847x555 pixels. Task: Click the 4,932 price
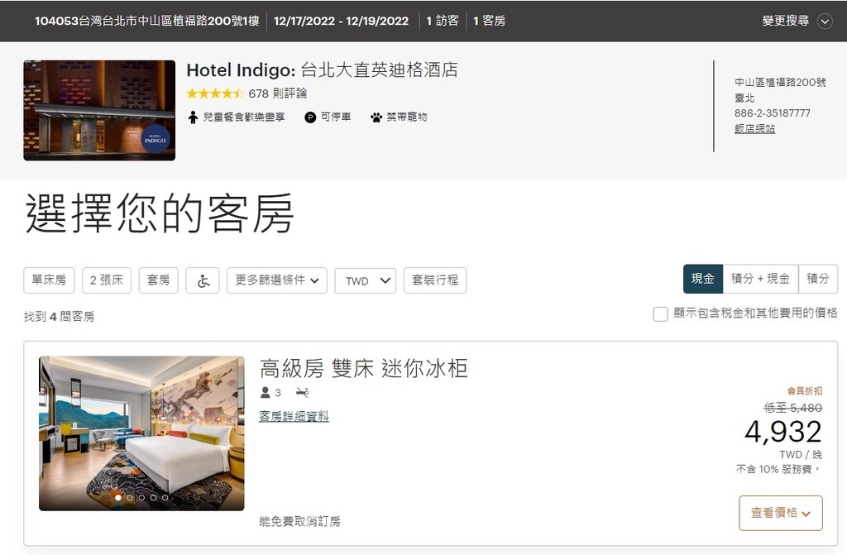coord(783,431)
